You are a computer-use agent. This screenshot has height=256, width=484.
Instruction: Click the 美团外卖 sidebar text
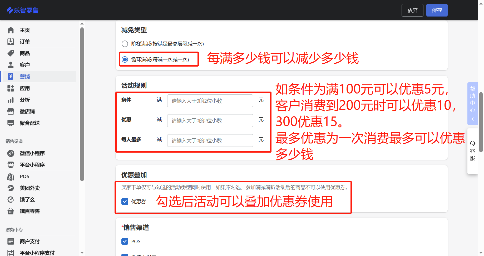(30, 188)
